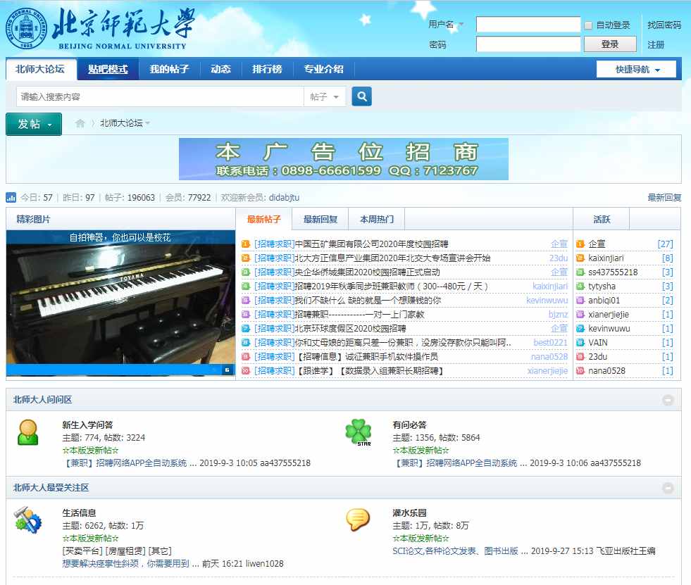This screenshot has width=691, height=585.
Task: Open 中国五矿集团有限公司2020年度校园招聘 post
Action: [371, 244]
